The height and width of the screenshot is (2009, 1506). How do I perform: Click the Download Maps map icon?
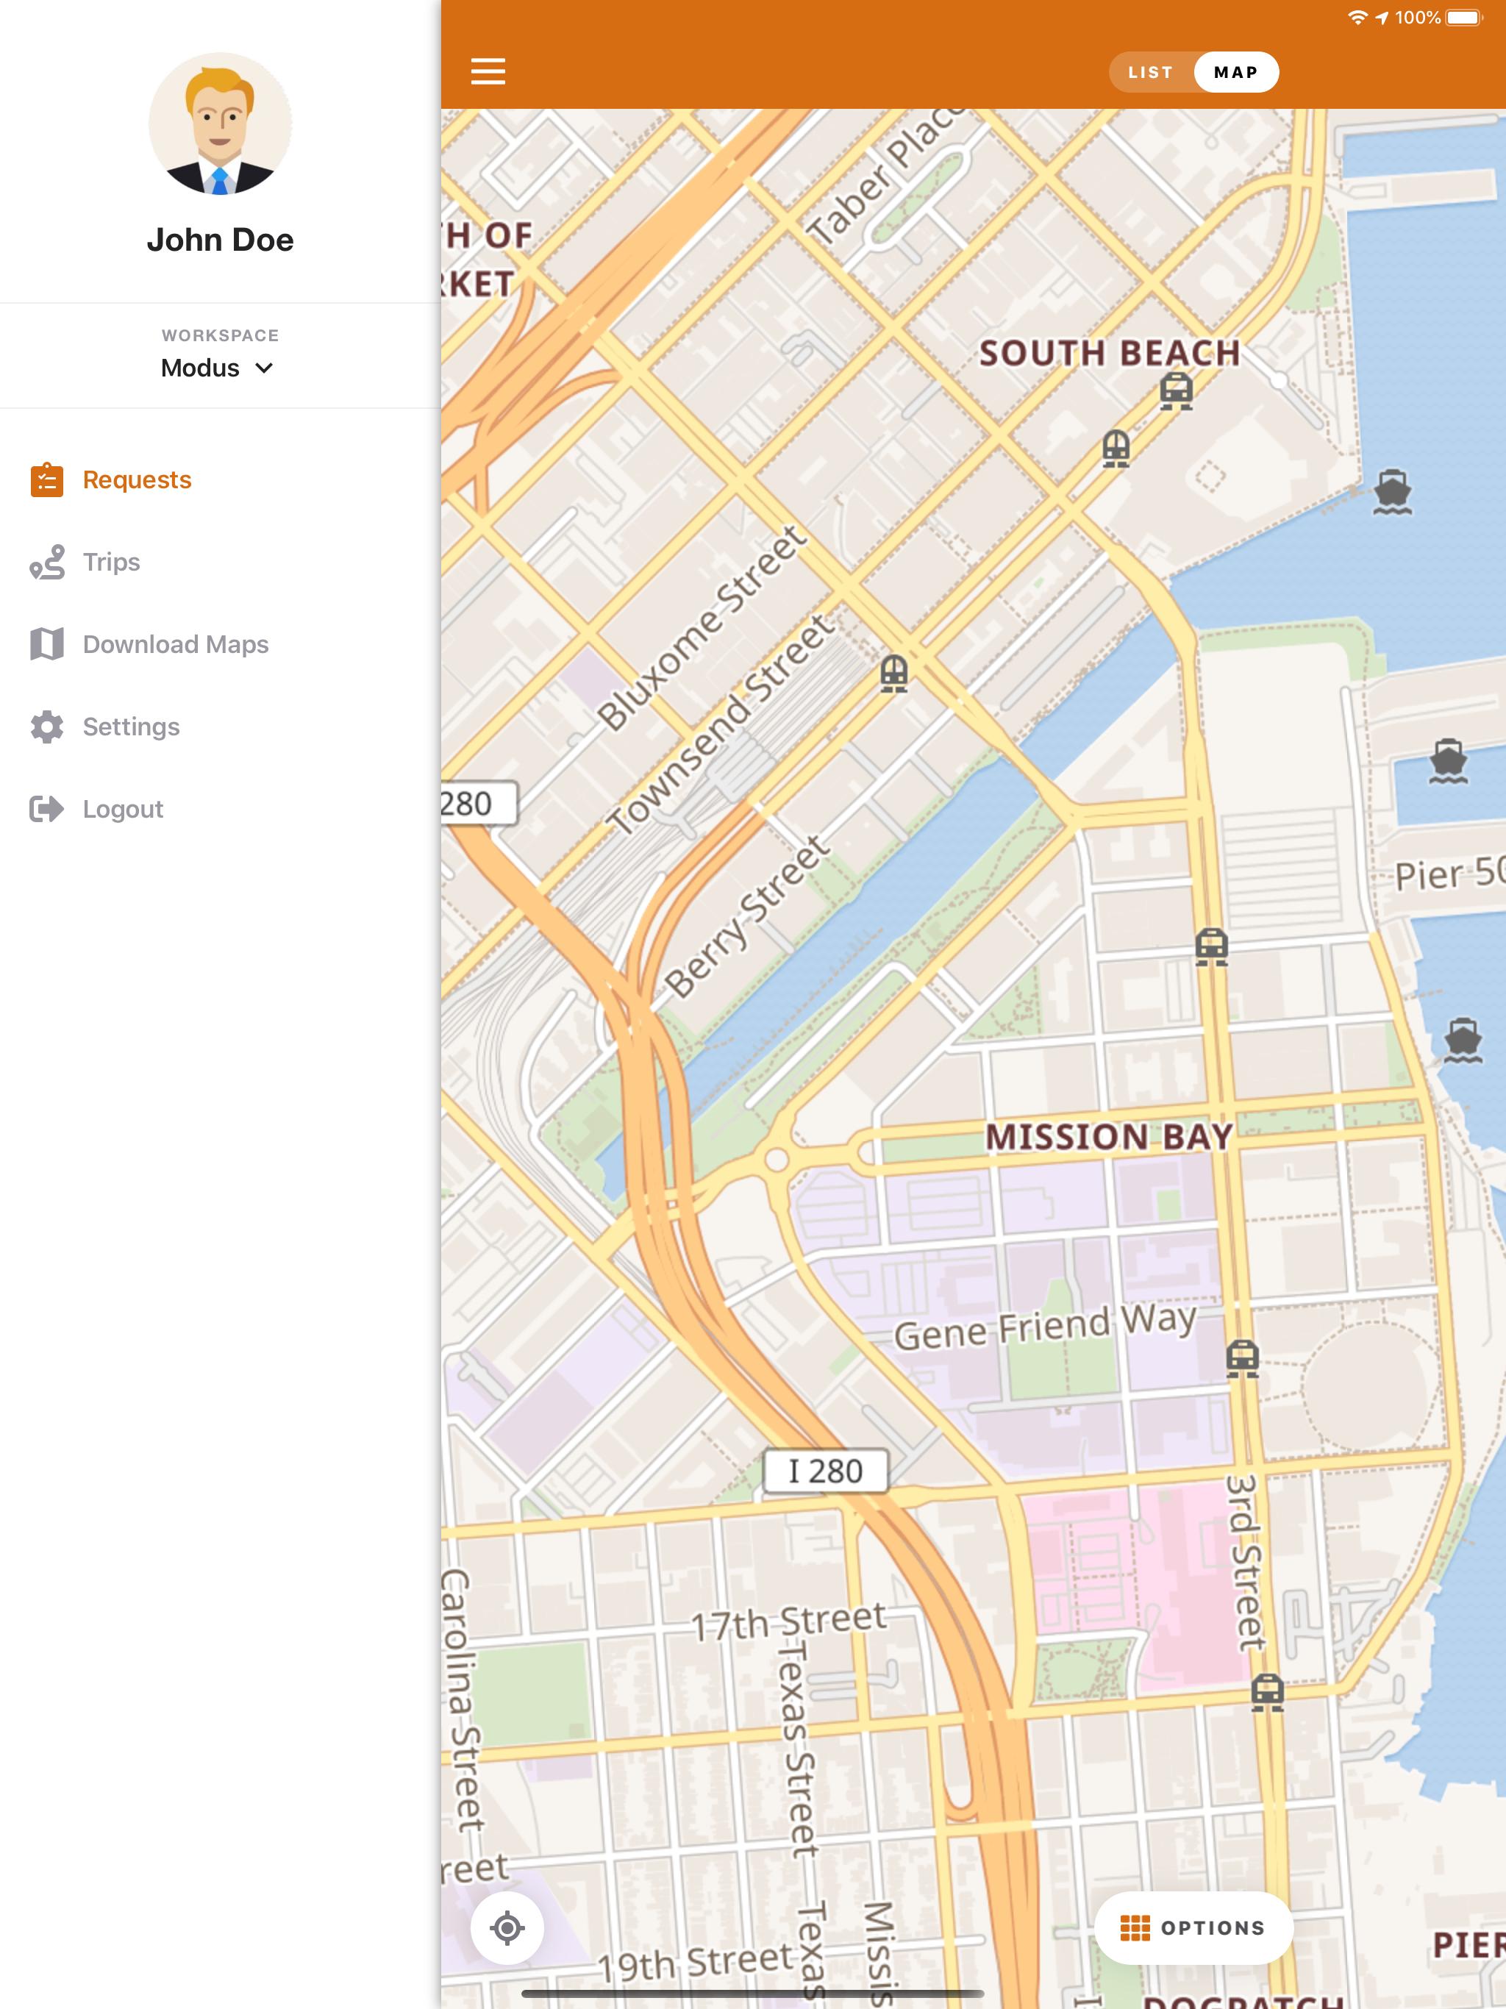[47, 644]
